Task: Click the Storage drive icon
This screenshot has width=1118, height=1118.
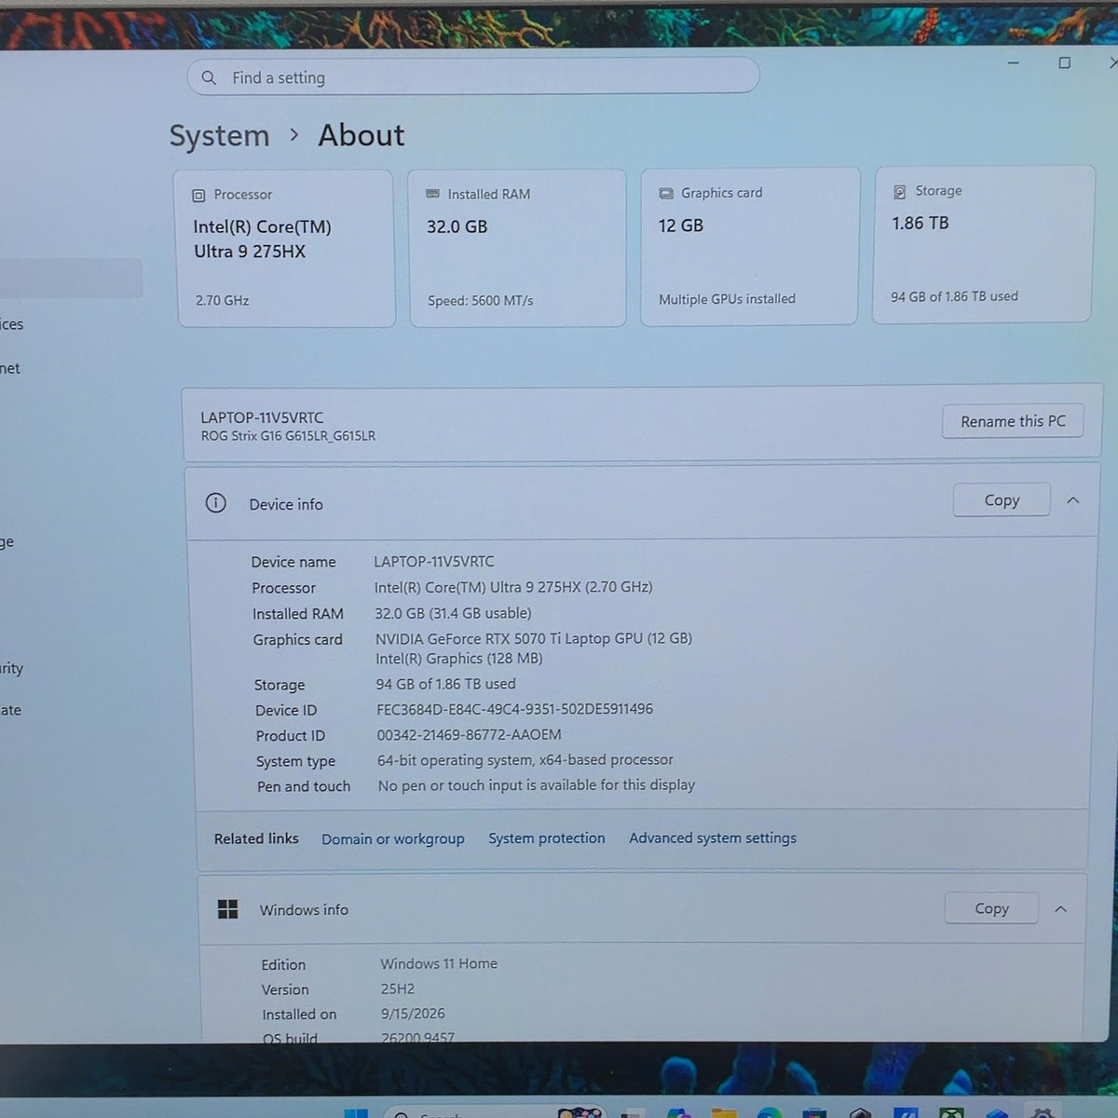Action: coord(900,192)
